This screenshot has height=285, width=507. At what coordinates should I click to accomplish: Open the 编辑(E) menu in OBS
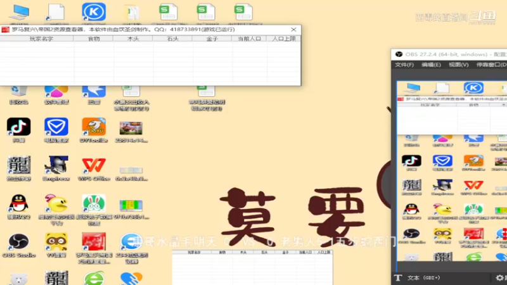coord(432,65)
